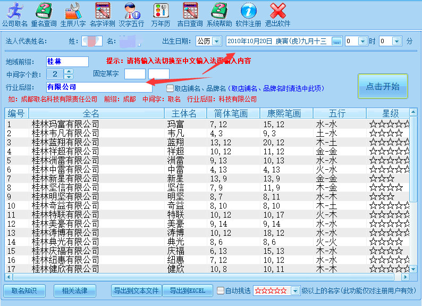
Task: Click the 重名查询 duplicate name lookup icon
Action: coord(44,14)
